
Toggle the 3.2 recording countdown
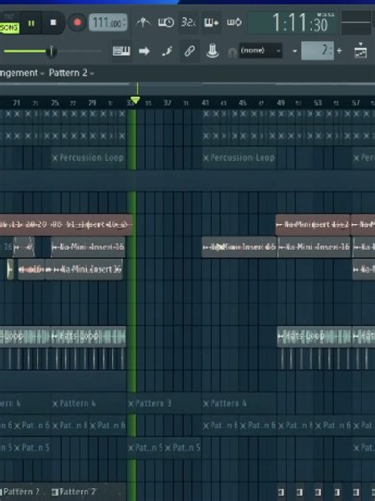pos(188,22)
